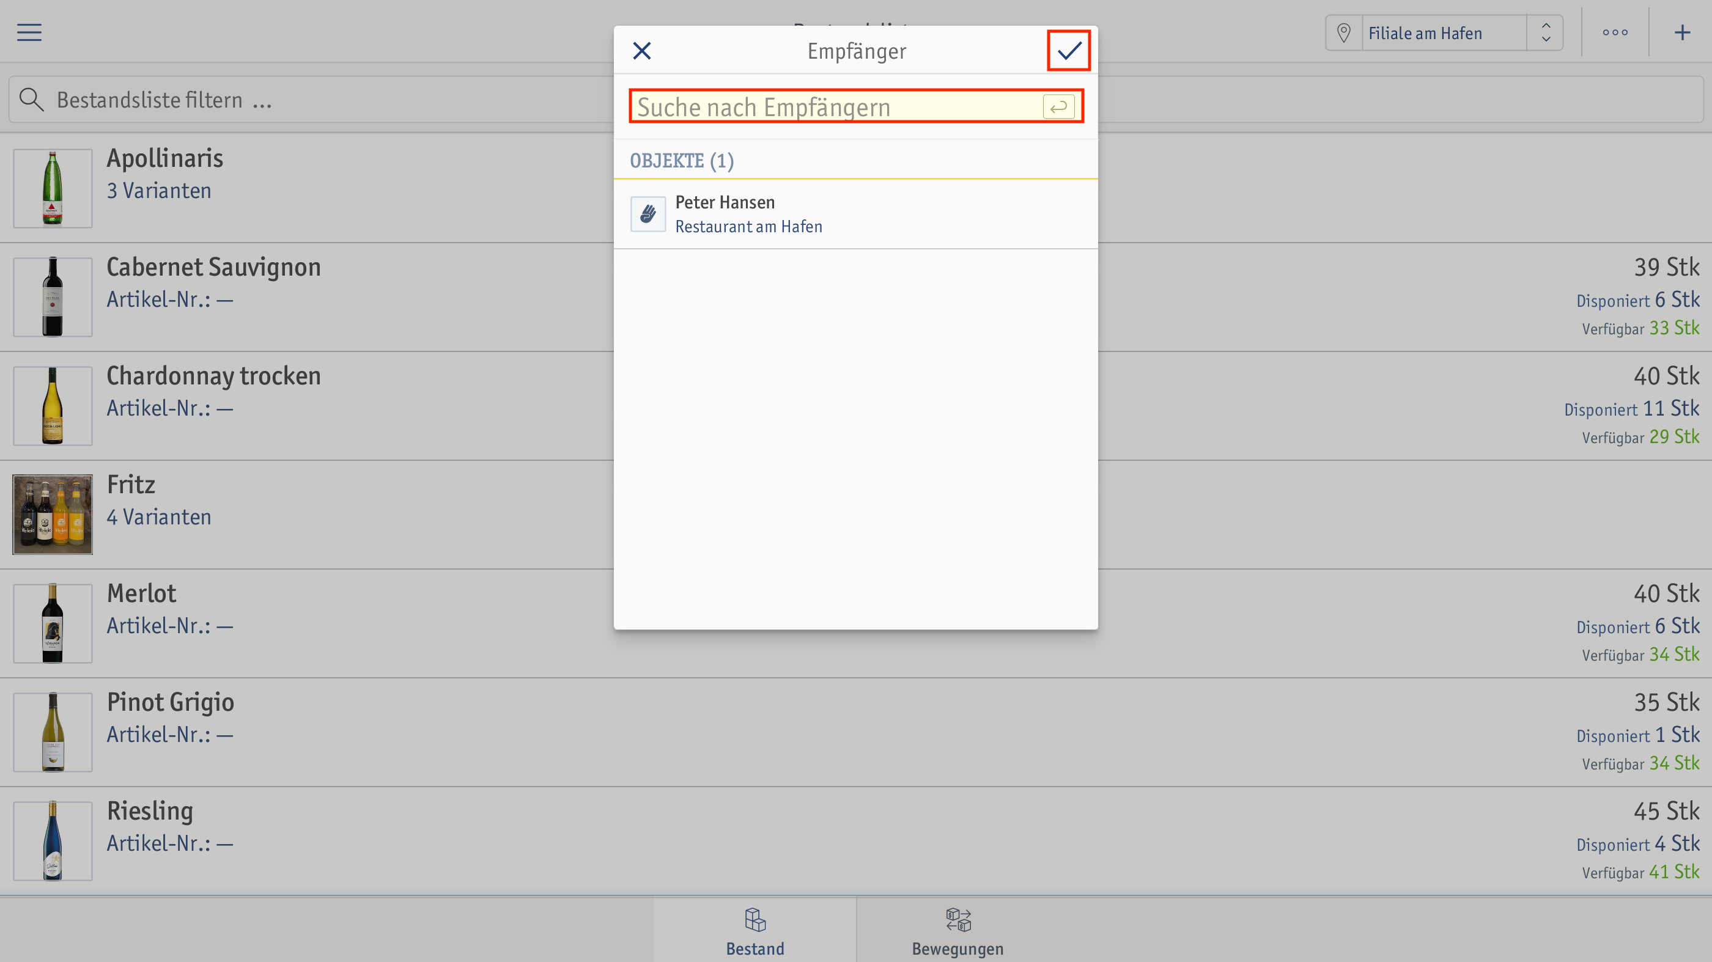Click the magnifier search icon
Viewport: 1712px width, 962px height.
coord(31,100)
